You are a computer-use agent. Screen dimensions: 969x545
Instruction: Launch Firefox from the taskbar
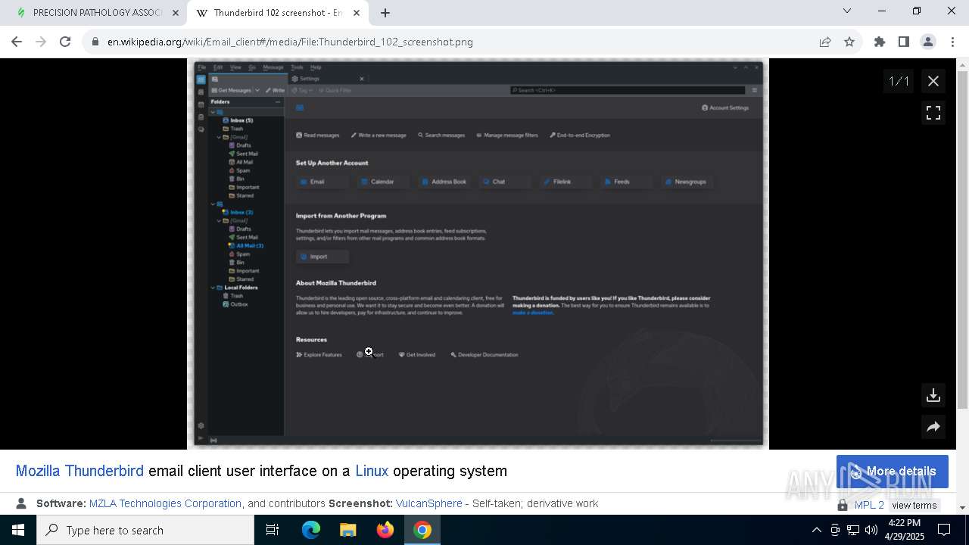(x=385, y=530)
